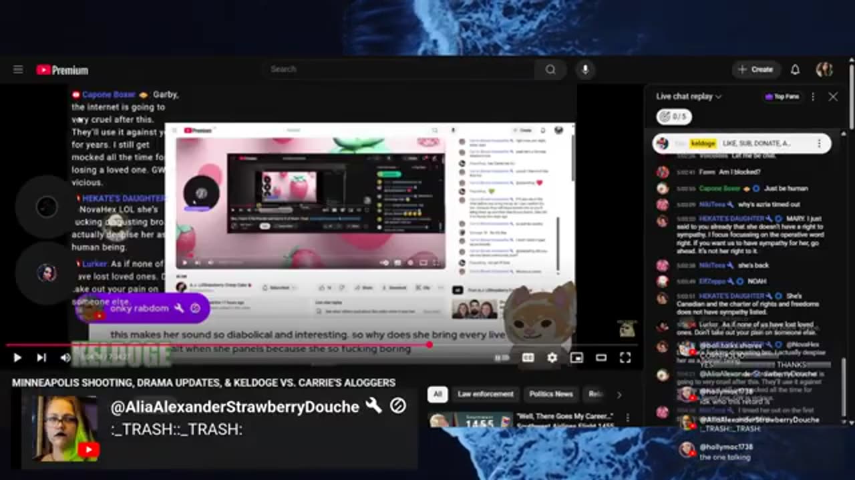Enter full screen mode

point(625,358)
